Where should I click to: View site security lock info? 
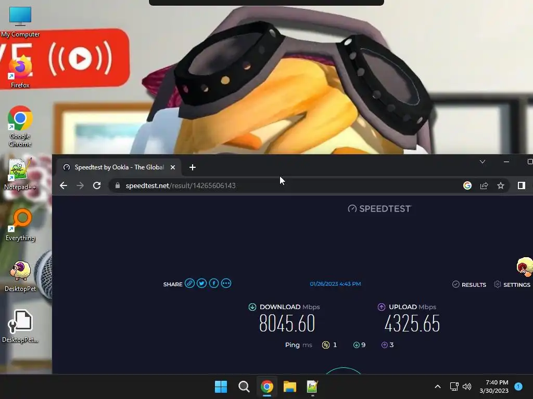click(x=118, y=185)
